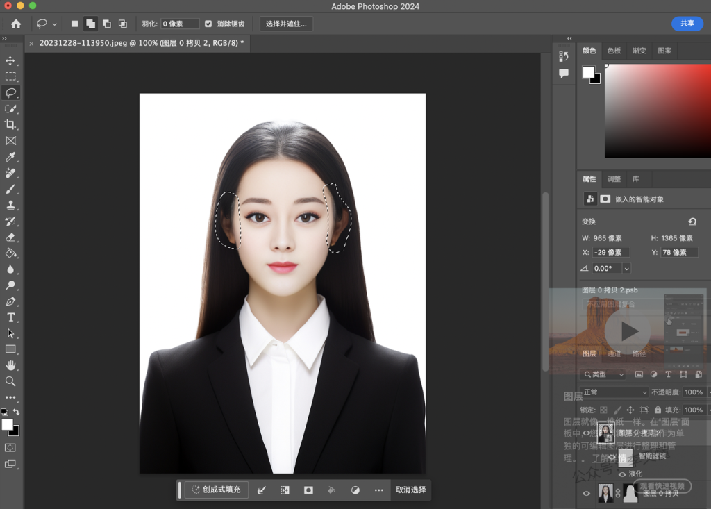Select the Eyedropper tool

tap(10, 157)
